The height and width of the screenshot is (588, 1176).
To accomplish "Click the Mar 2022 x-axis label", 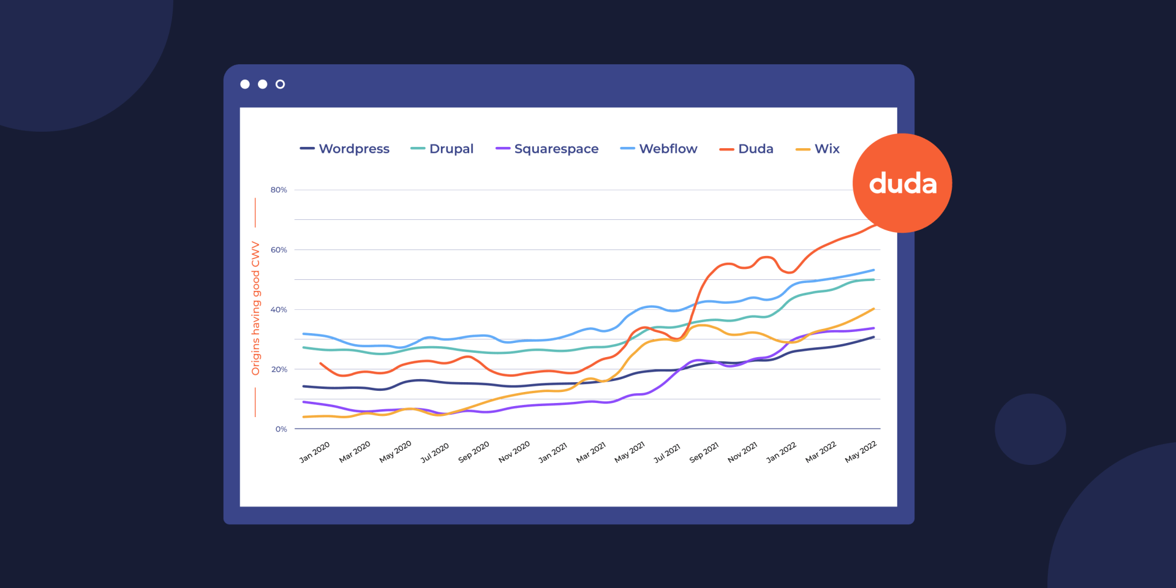I will tap(821, 452).
